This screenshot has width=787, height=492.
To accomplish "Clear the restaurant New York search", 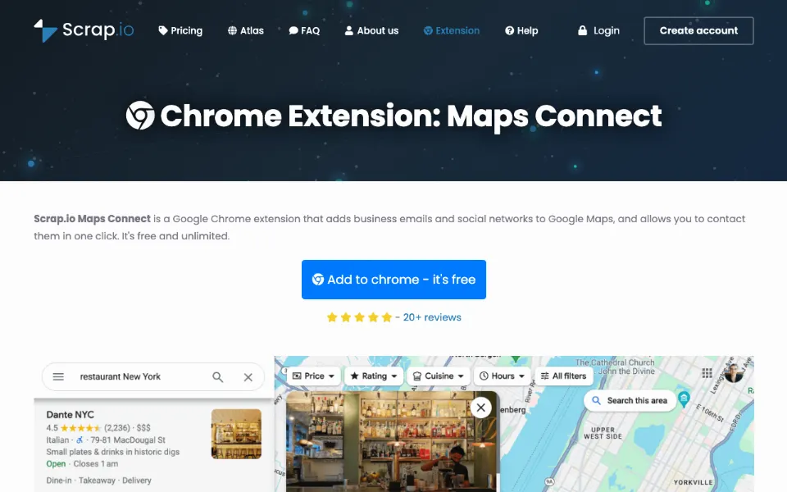I will pos(248,377).
